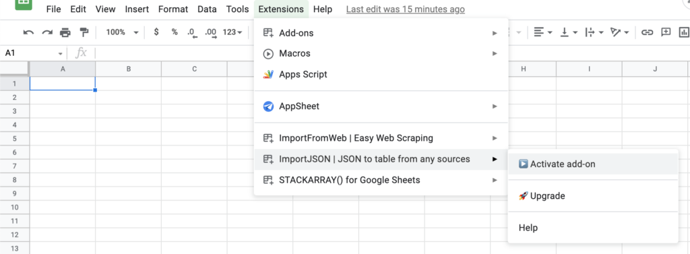
Task: Open the 123 more formats dropdown
Action: click(232, 32)
